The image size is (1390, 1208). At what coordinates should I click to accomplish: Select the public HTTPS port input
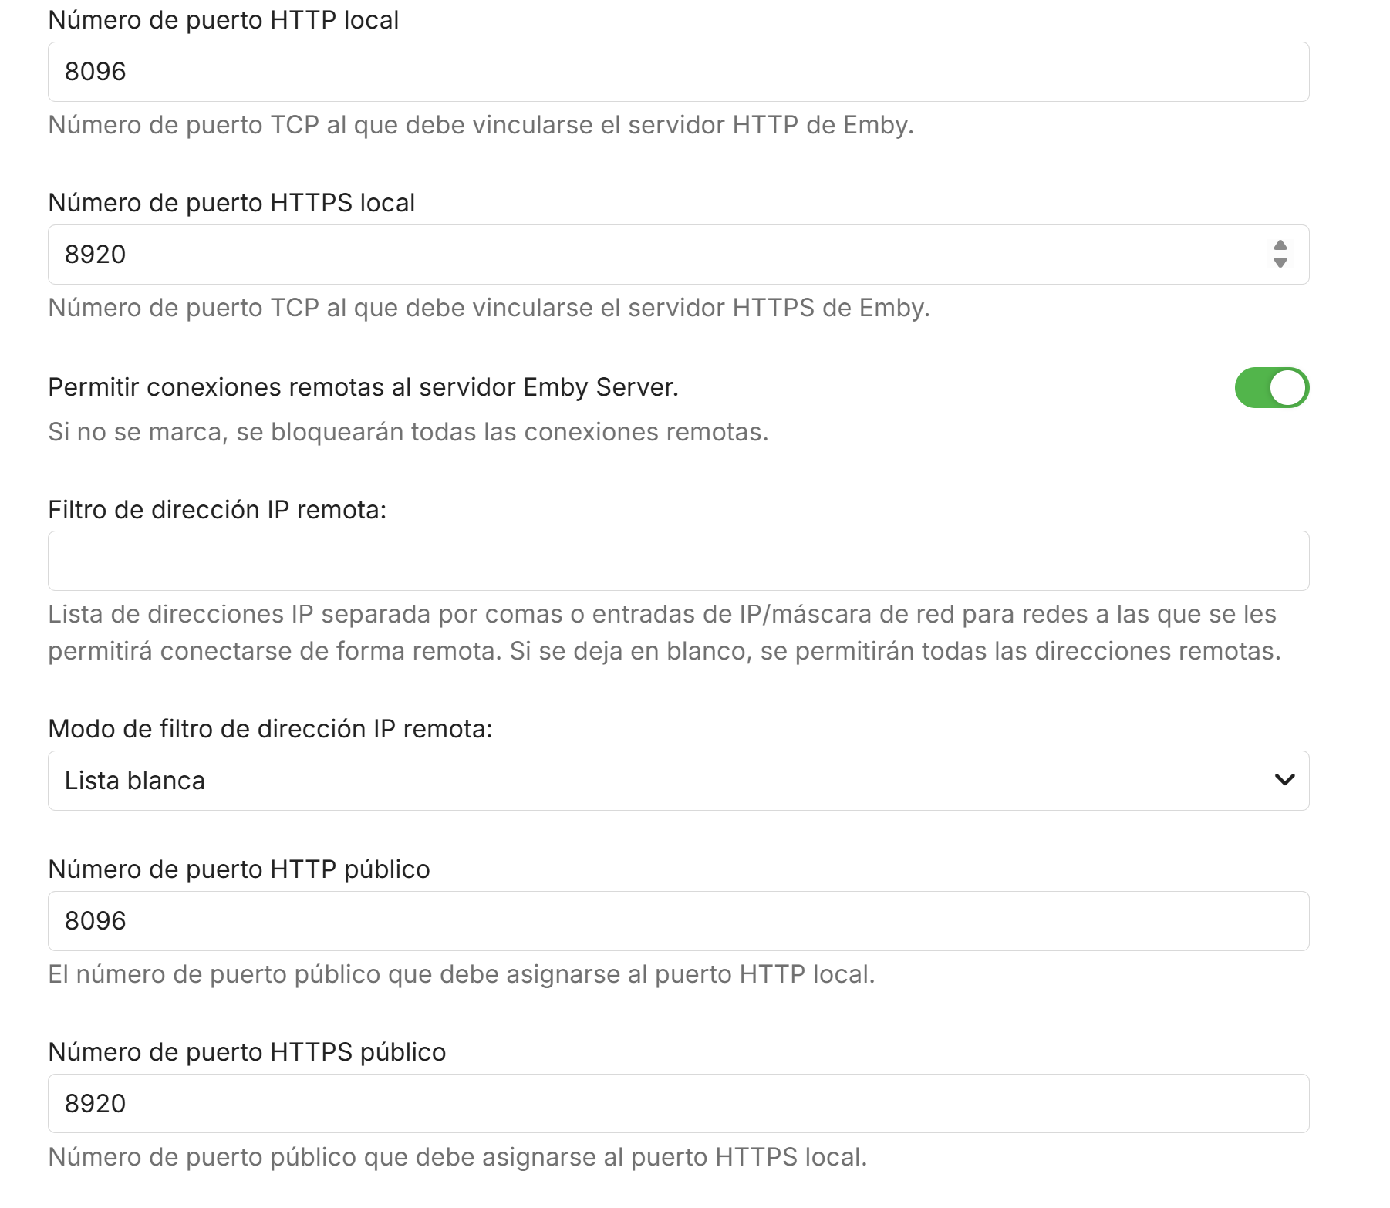pyautogui.click(x=677, y=1104)
